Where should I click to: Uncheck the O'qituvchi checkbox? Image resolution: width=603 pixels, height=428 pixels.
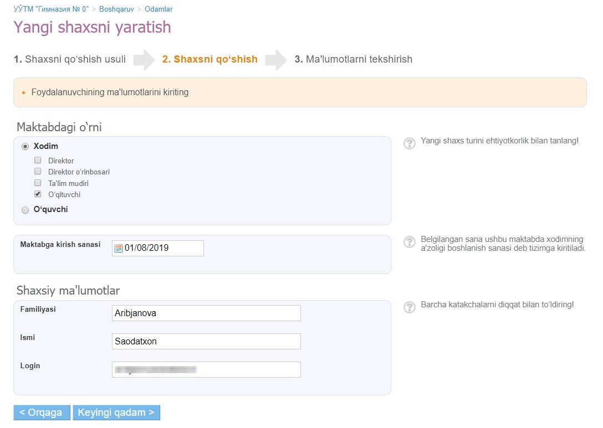[38, 194]
